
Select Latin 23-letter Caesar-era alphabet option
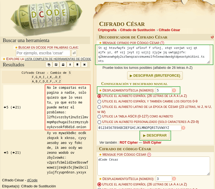(99, 107)
